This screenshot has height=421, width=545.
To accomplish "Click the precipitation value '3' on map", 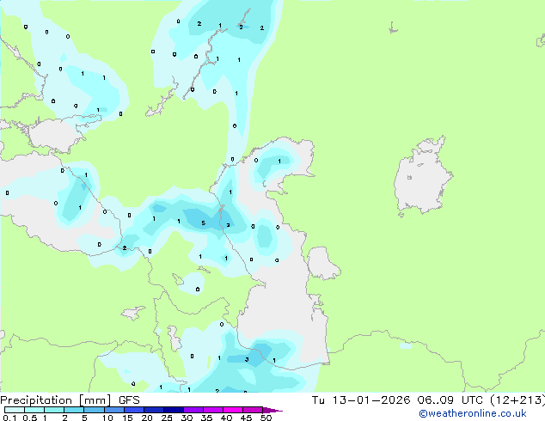I will 247,359.
